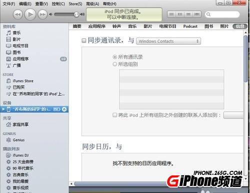Switch to album list view icon

click(180, 15)
